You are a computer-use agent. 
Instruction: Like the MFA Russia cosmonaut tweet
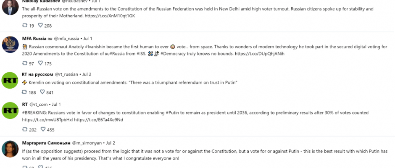point(40,63)
